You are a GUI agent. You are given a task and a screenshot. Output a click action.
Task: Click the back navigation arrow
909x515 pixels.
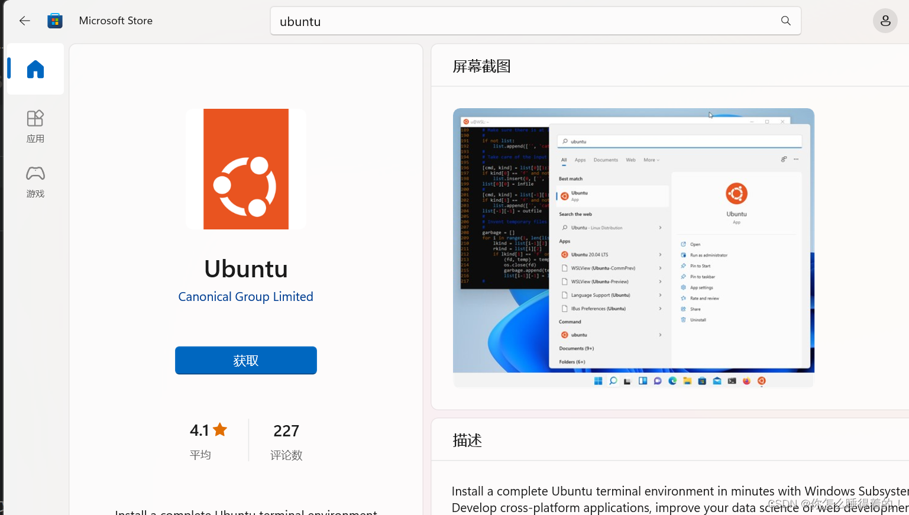point(24,20)
